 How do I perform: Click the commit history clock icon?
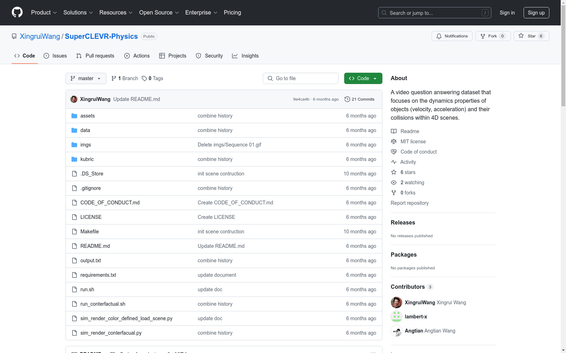(x=347, y=99)
